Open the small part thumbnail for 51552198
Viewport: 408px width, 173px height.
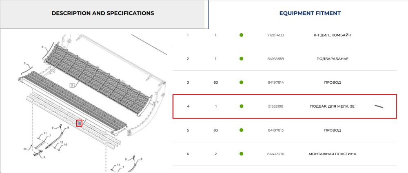(x=379, y=106)
